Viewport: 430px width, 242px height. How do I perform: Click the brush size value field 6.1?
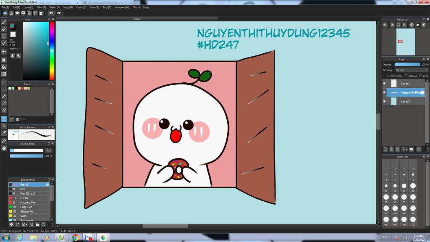(x=49, y=150)
